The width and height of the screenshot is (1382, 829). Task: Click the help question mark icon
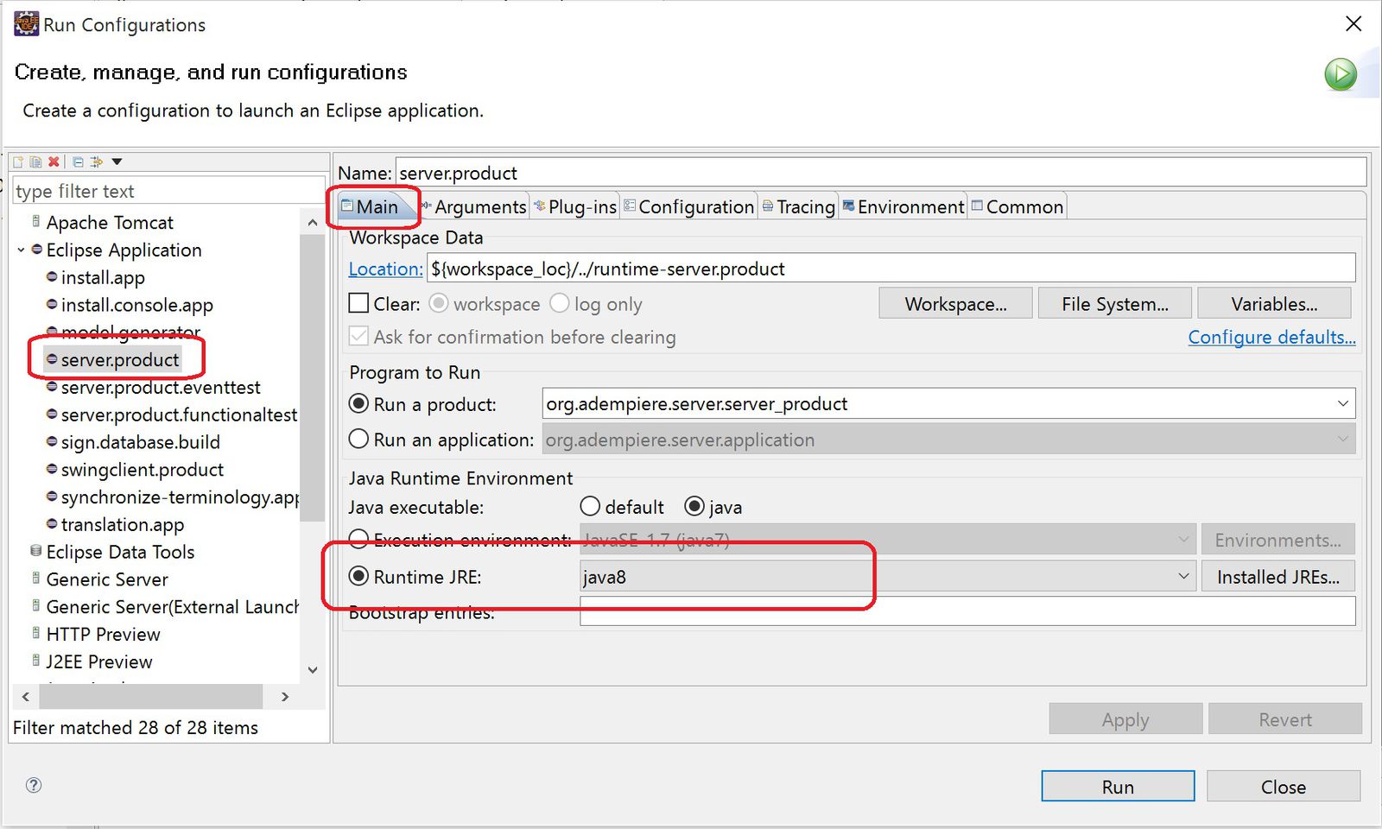click(x=34, y=785)
